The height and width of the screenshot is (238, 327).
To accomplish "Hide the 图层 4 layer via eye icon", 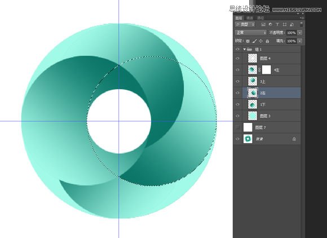I will point(237,59).
